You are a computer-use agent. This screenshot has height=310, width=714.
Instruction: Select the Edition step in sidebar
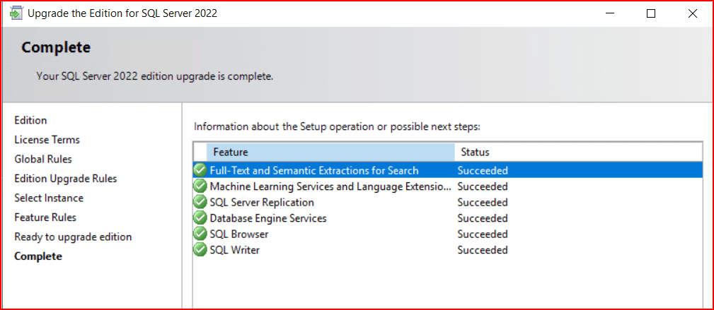(30, 121)
